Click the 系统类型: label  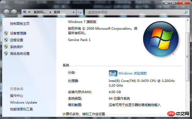[x=75, y=98]
